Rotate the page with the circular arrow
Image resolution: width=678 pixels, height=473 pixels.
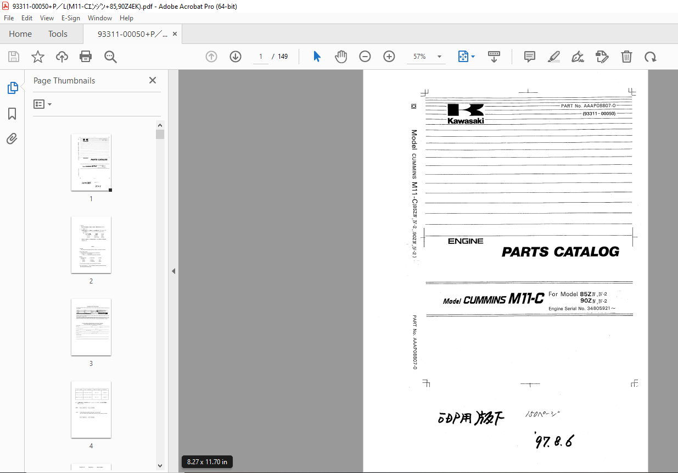point(651,57)
